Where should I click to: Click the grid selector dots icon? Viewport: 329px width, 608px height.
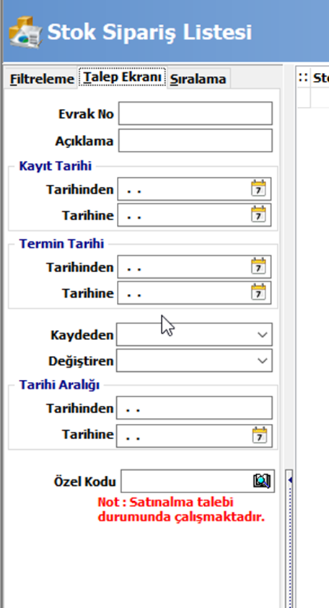(303, 78)
